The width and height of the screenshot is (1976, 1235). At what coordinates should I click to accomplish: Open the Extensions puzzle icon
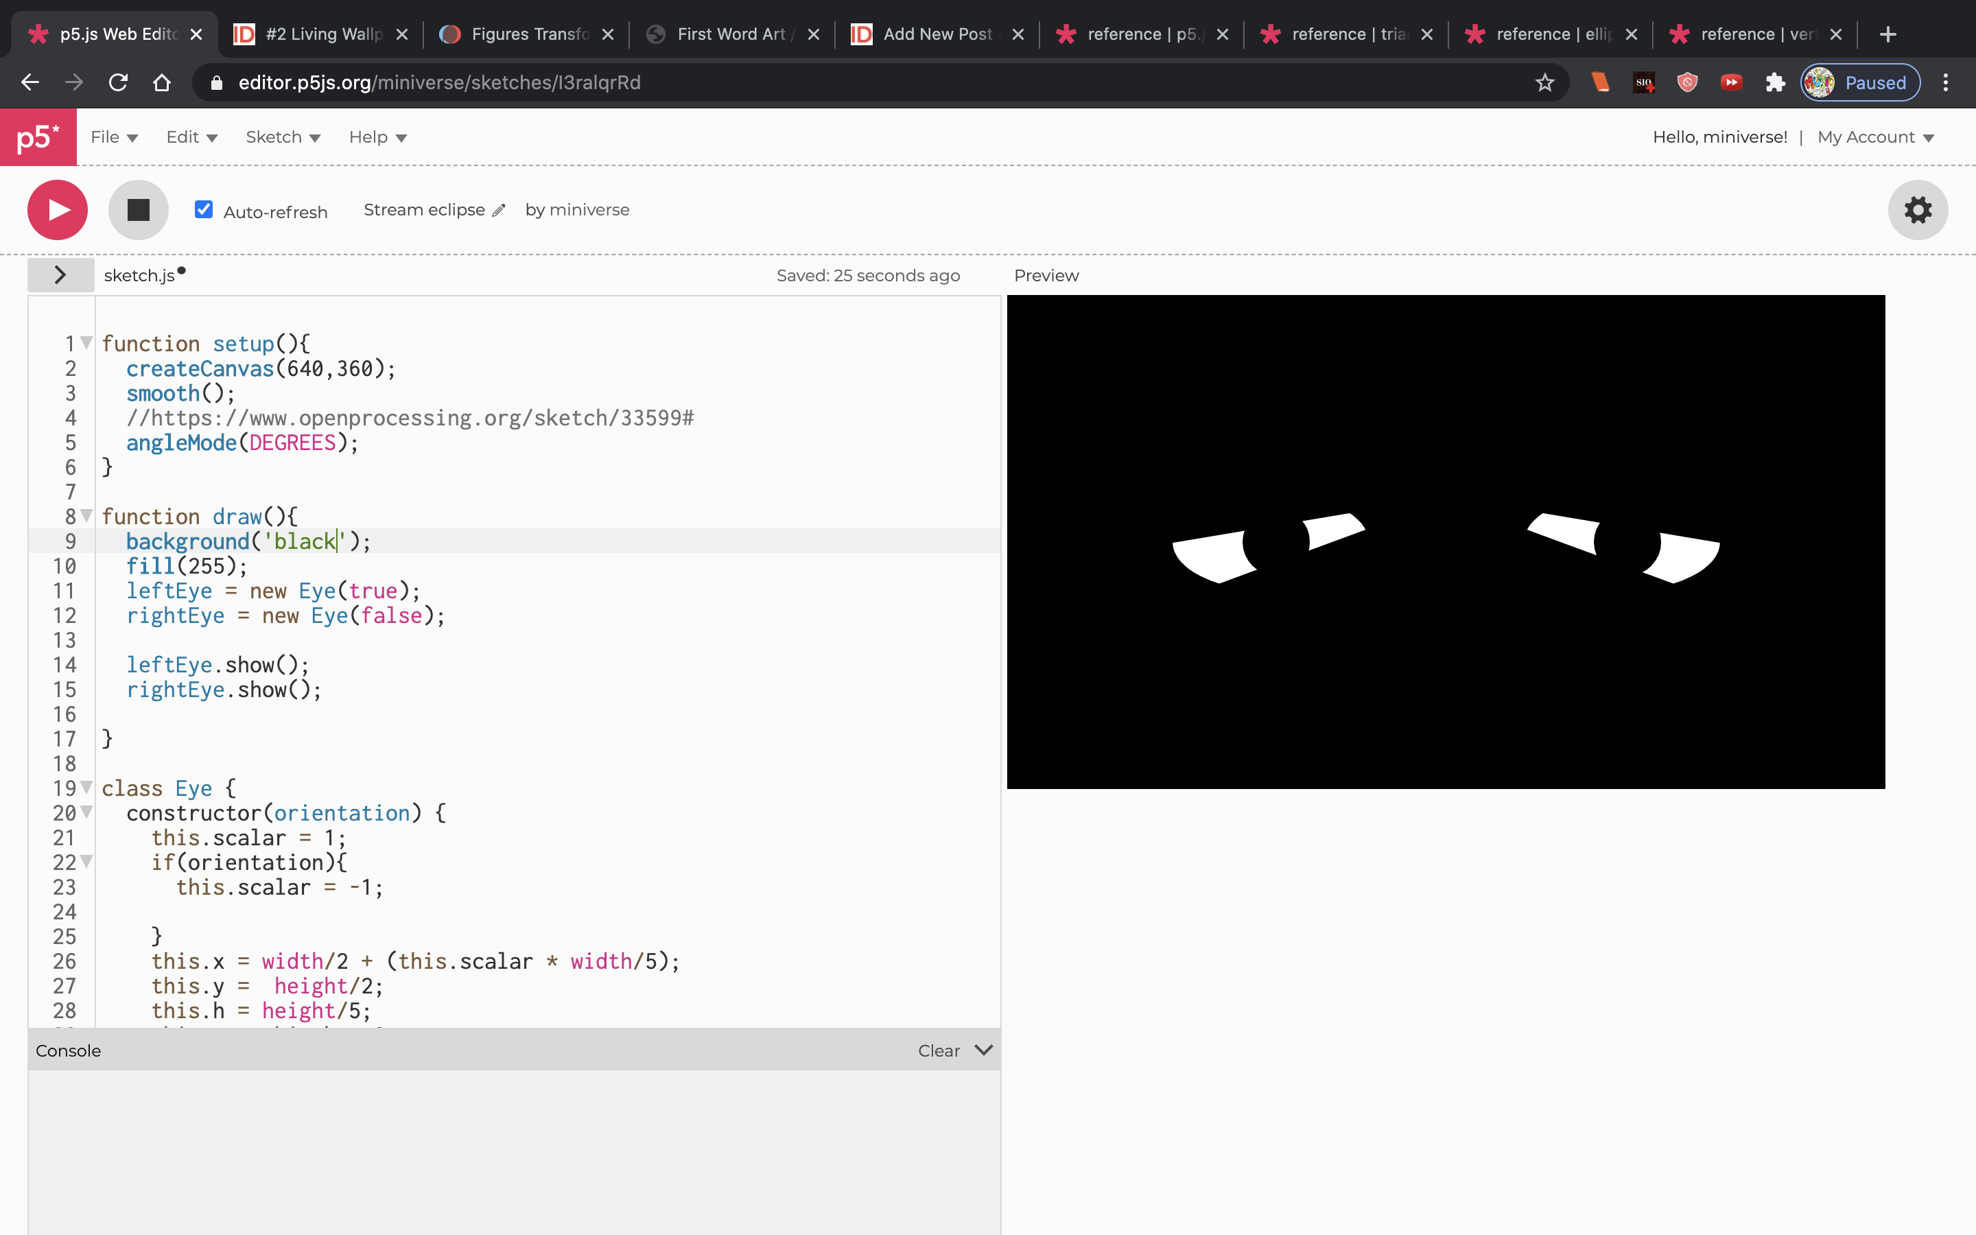[x=1774, y=82]
